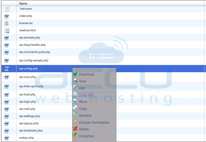Viewport: 206px width, 142px height.
Task: Click the PHP icon beside index.php
Action: pos(7,16)
